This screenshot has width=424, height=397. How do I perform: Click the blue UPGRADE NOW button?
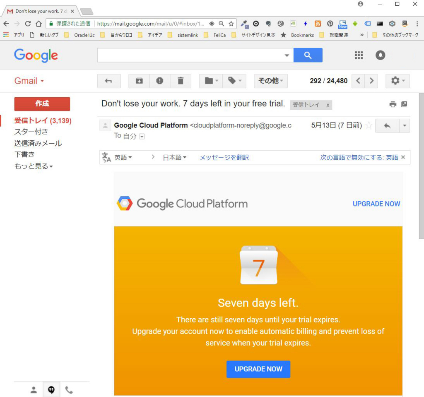[258, 369]
